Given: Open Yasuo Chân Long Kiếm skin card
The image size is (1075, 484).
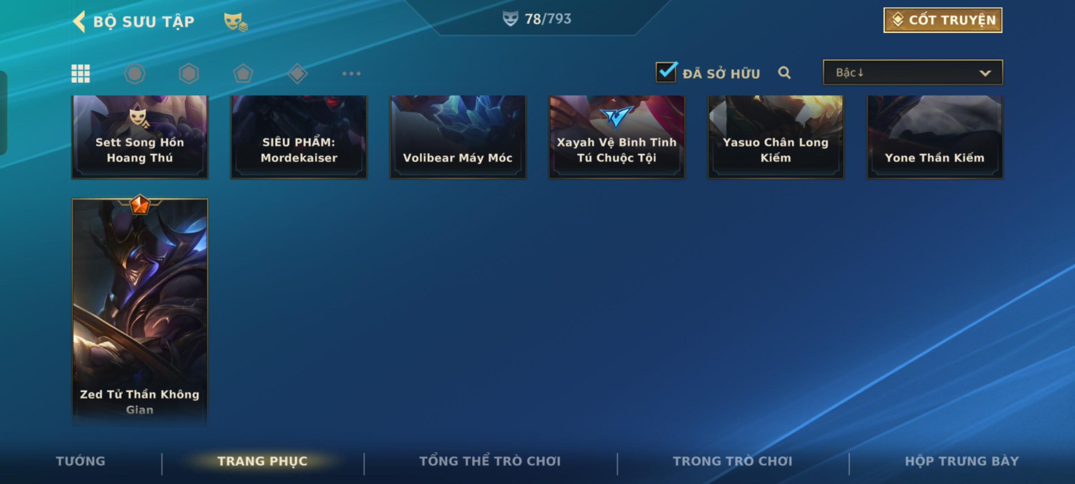Looking at the screenshot, I should click(x=776, y=137).
